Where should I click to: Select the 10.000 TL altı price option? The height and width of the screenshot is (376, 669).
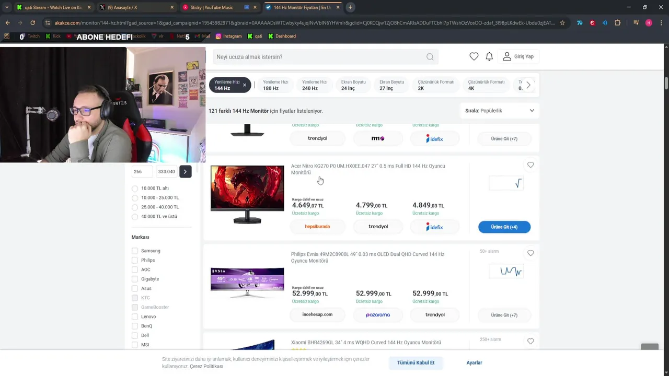pos(135,189)
